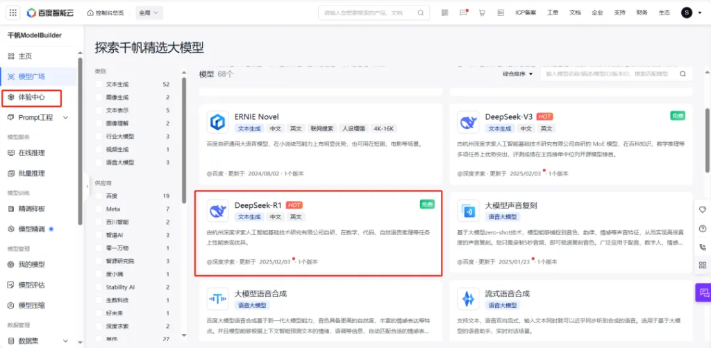Click 企业 in top navigation
711x348 pixels.
click(597, 12)
